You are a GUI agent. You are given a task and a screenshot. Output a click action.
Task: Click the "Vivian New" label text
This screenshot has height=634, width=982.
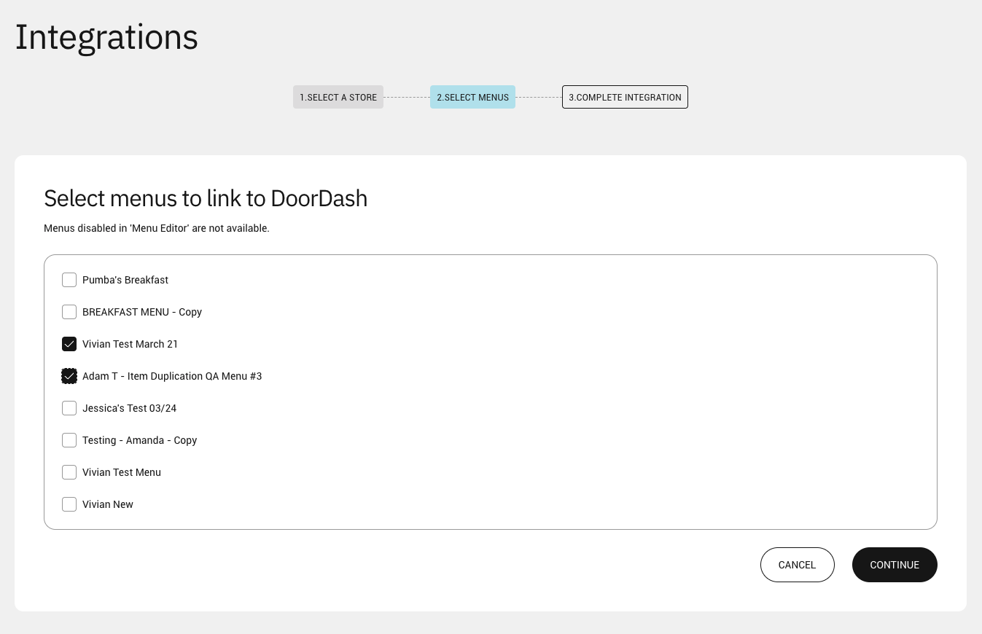pos(108,504)
